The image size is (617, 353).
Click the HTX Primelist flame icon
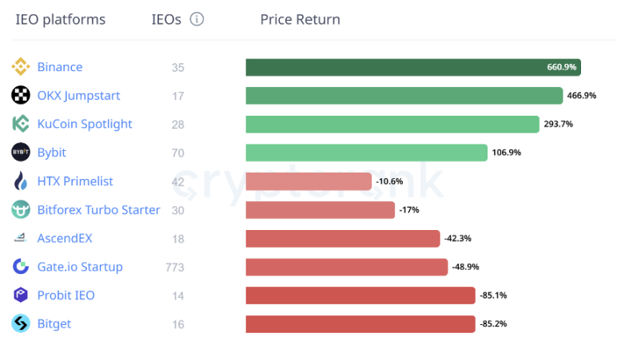point(21,181)
